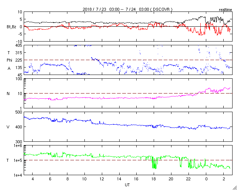Click the '12' hour label on UT axis
The height and width of the screenshot is (190, 237).
click(102, 179)
